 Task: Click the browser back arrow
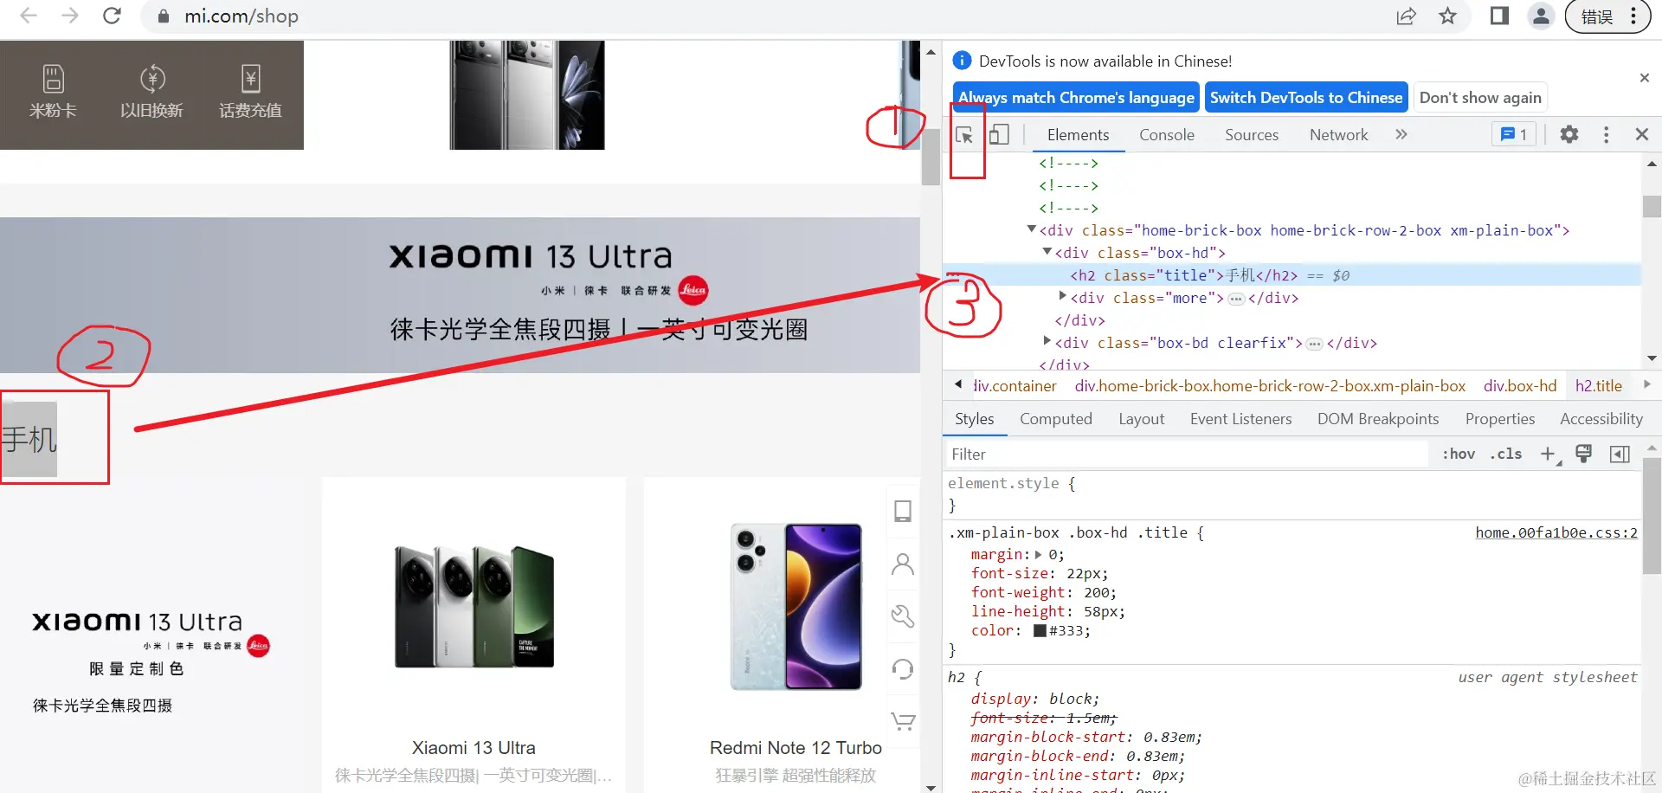[x=29, y=16]
